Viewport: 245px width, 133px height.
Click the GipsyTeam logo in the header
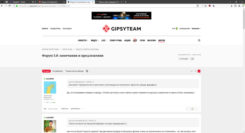121,29
